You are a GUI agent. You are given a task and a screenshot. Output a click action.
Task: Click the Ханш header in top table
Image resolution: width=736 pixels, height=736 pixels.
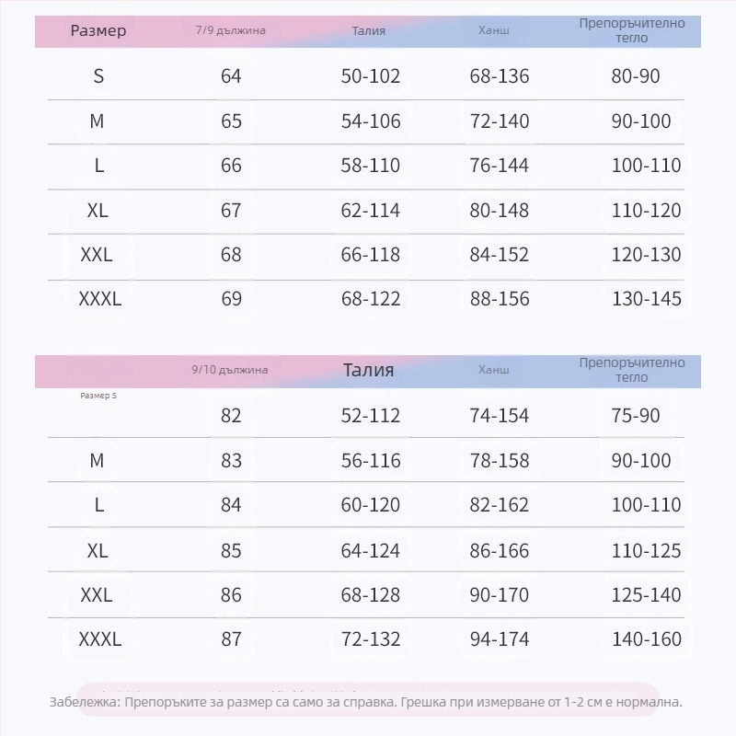(493, 30)
